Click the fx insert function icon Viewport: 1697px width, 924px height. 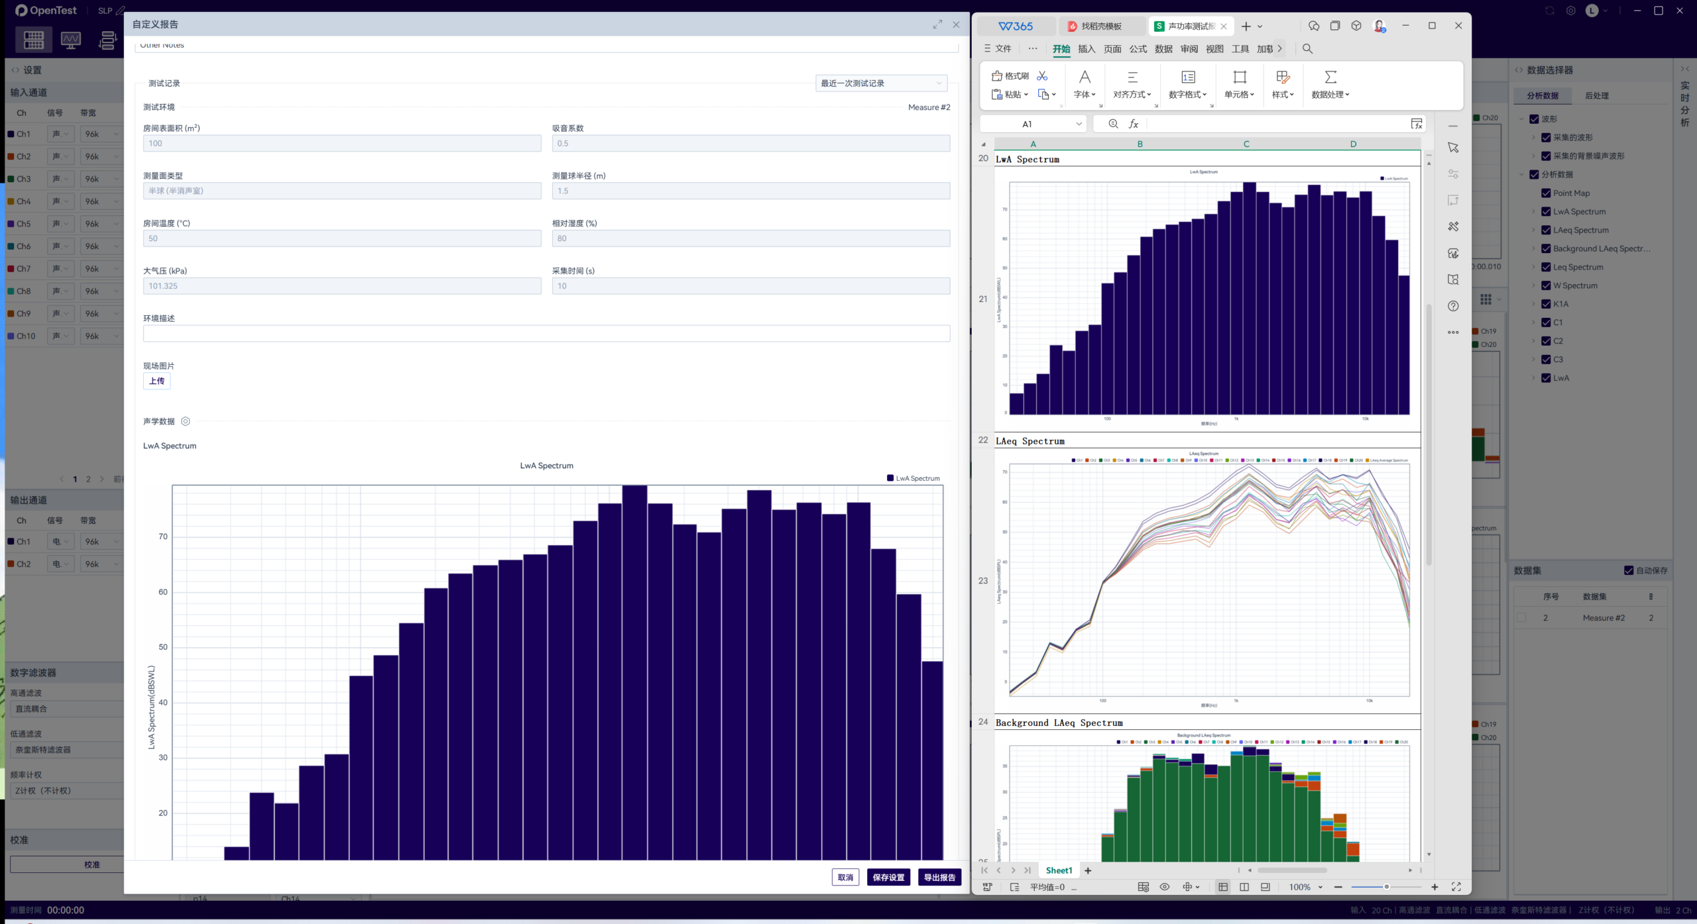coord(1134,124)
